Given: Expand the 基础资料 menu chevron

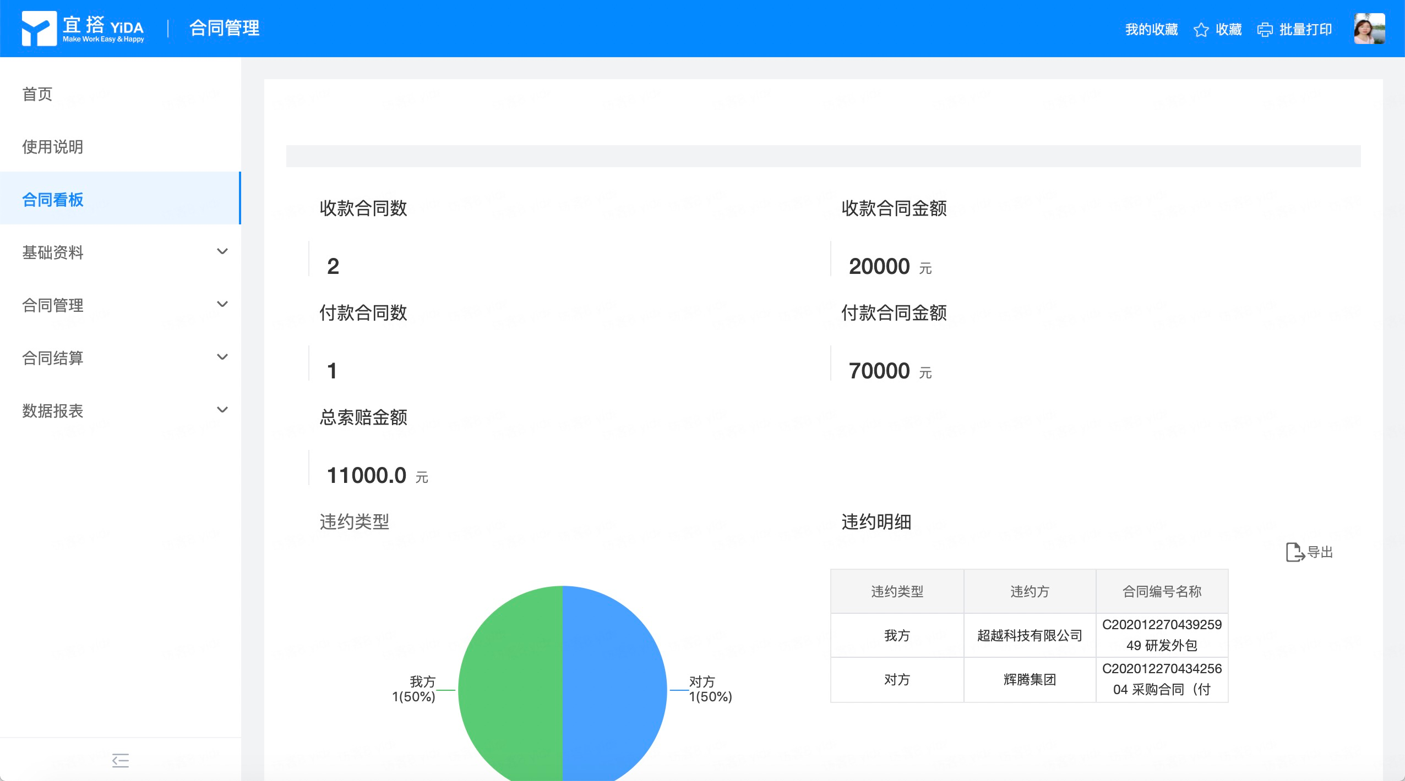Looking at the screenshot, I should point(222,252).
